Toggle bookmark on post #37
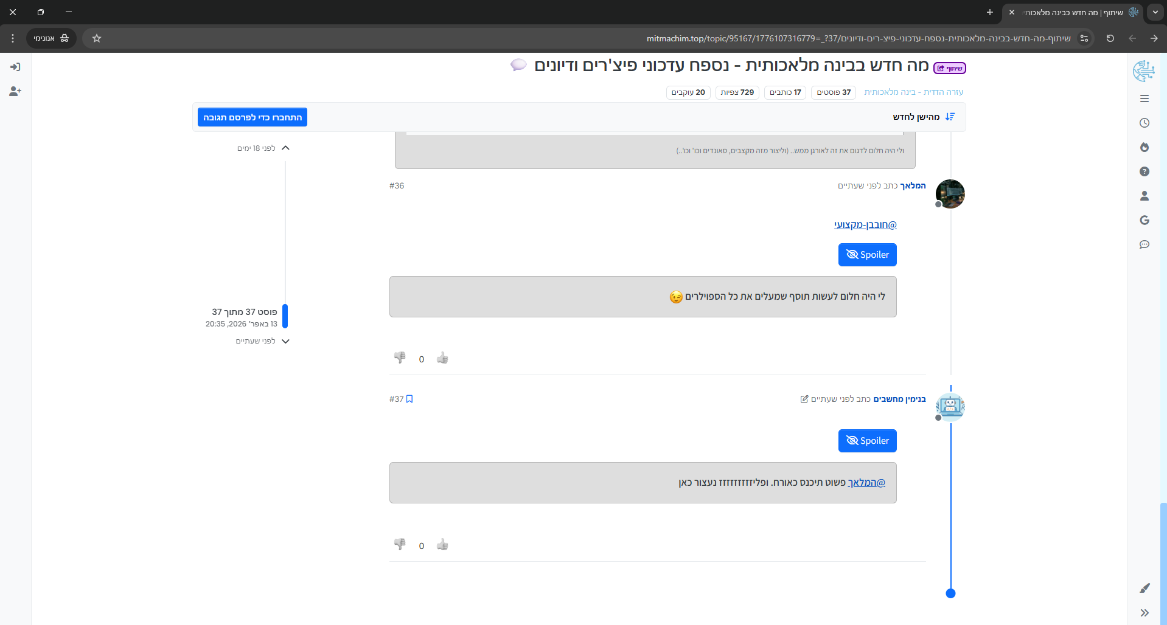 pos(409,399)
